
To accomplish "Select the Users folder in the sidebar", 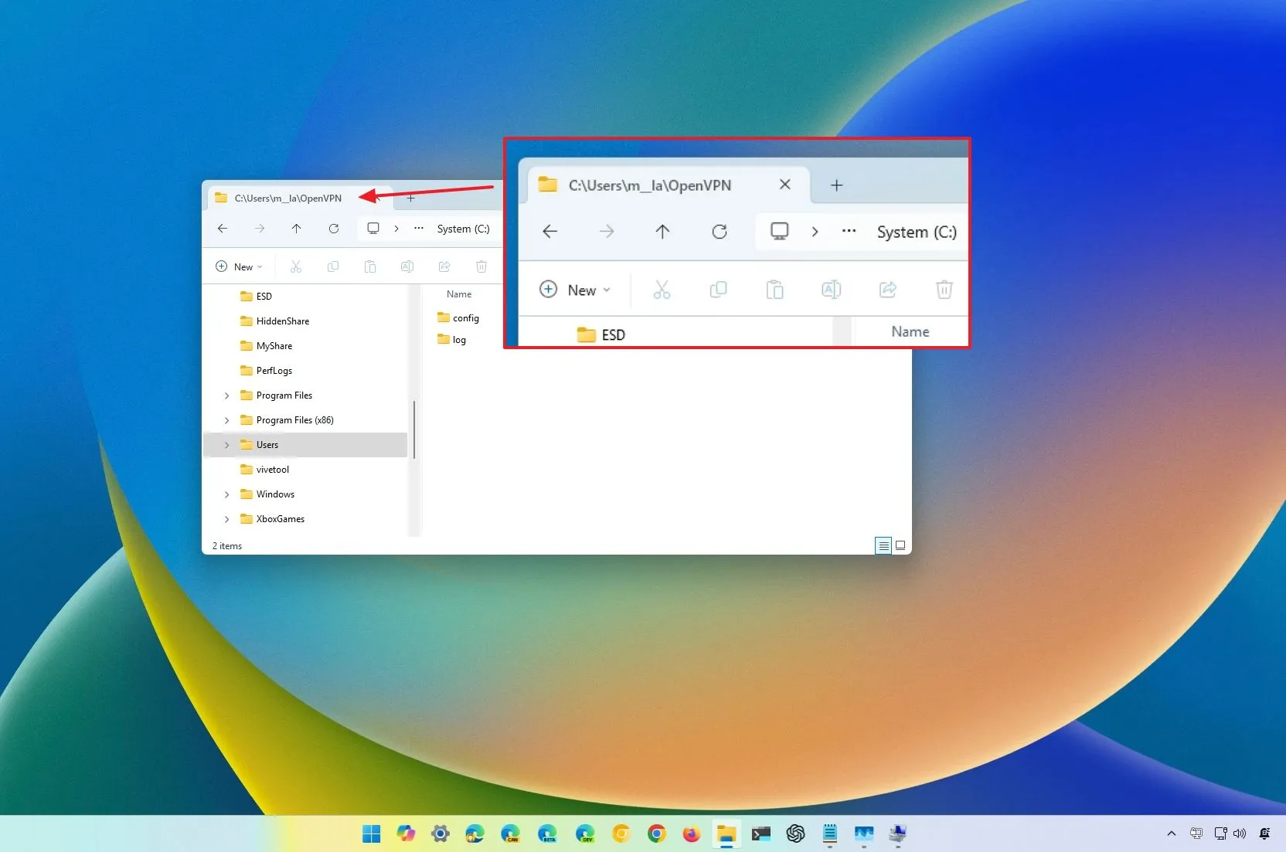I will [266, 444].
